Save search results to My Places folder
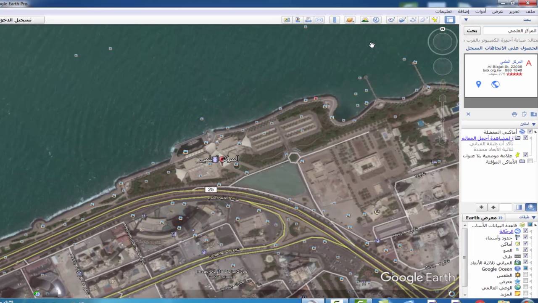Screen dimensions: 538x303 533,114
